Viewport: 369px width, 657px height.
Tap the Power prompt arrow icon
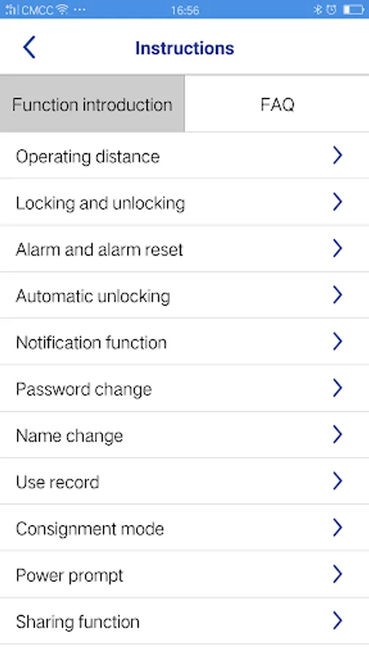(338, 574)
